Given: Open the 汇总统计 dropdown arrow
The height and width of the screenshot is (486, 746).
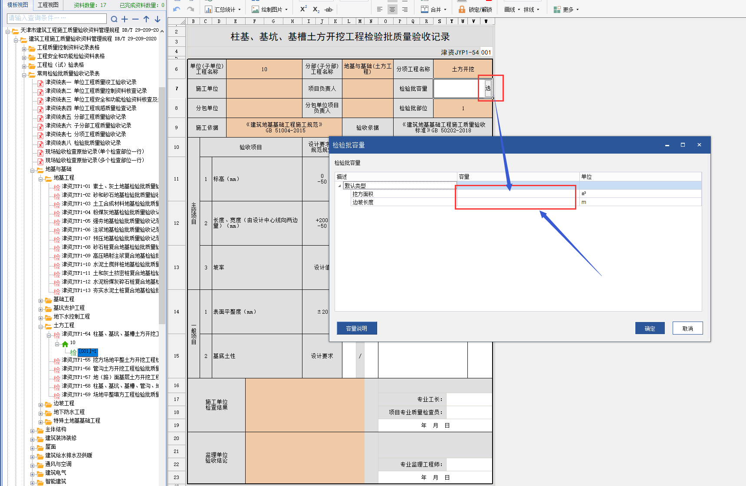Looking at the screenshot, I should tap(240, 10).
